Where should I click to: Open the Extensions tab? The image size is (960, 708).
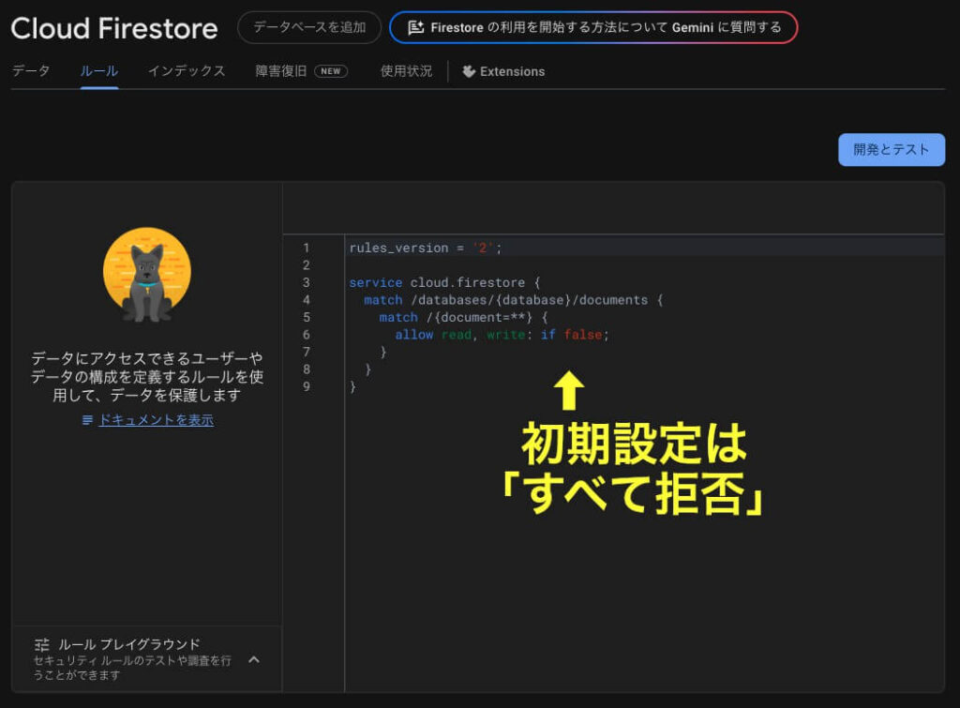(503, 71)
